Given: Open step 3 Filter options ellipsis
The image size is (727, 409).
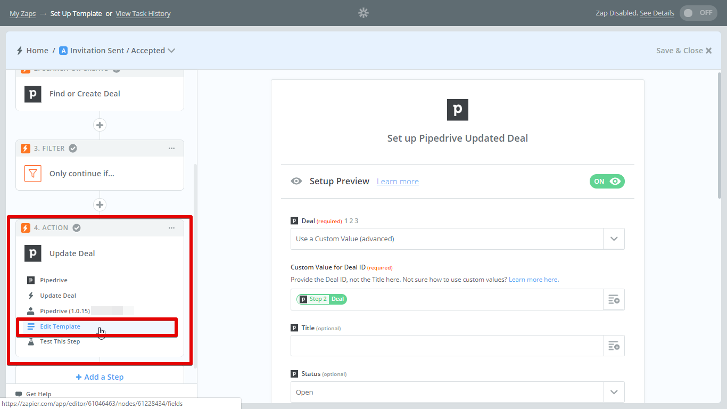Looking at the screenshot, I should 171,149.
